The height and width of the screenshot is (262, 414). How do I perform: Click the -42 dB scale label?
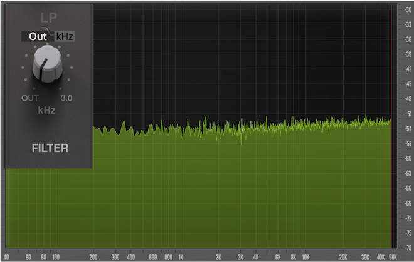coord(408,69)
